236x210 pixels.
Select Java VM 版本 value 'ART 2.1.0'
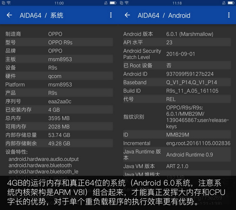[177, 166]
